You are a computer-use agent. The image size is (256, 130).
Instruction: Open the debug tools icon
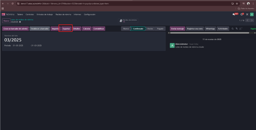247,14
